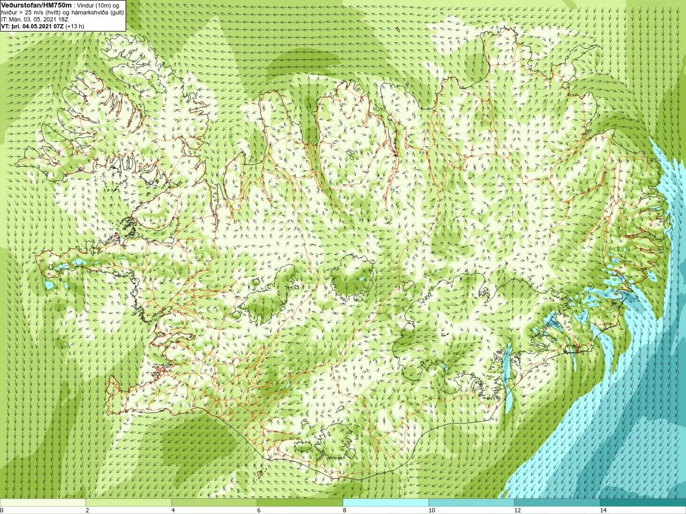Click the dark green 6–8 m/s legend swatch
Image resolution: width=686 pixels, height=514 pixels.
tap(300, 503)
